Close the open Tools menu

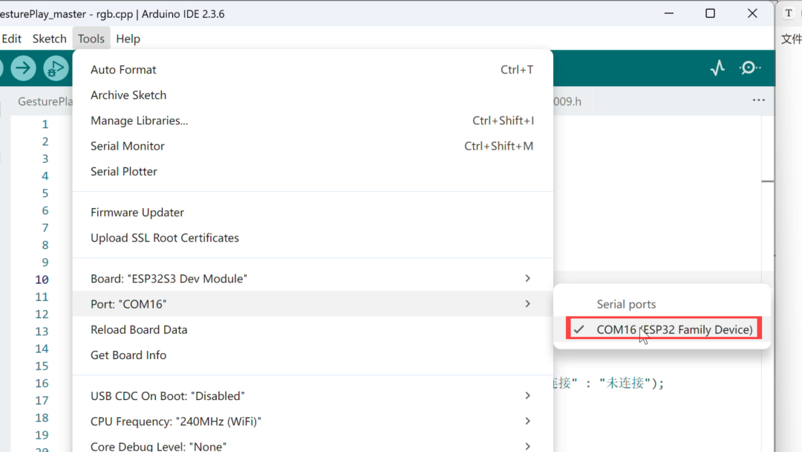[x=91, y=39]
